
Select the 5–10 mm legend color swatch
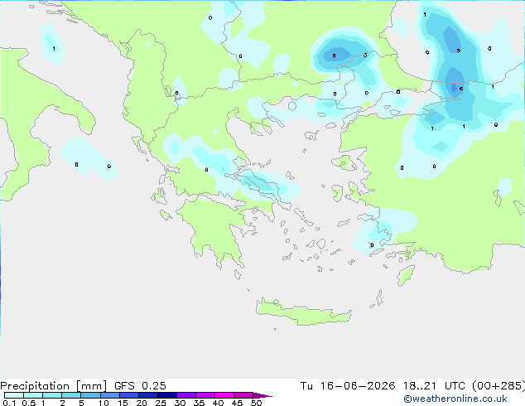(x=90, y=395)
